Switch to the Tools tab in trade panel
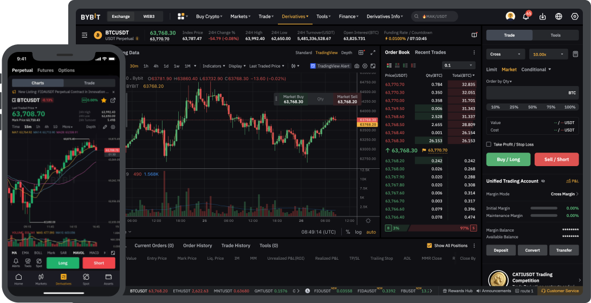Image resolution: width=591 pixels, height=303 pixels. point(556,35)
